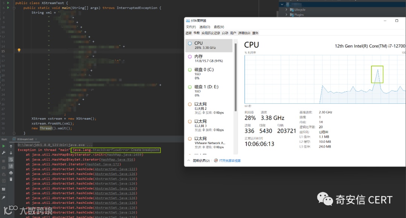This screenshot has height=218, width=406.
Task: Run class from gutter arrow beside XStreamTest
Action: [8, 3]
